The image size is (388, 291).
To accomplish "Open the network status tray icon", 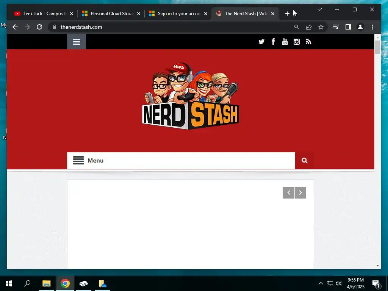I will point(330,283).
